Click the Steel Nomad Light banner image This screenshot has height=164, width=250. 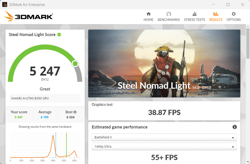(164, 63)
